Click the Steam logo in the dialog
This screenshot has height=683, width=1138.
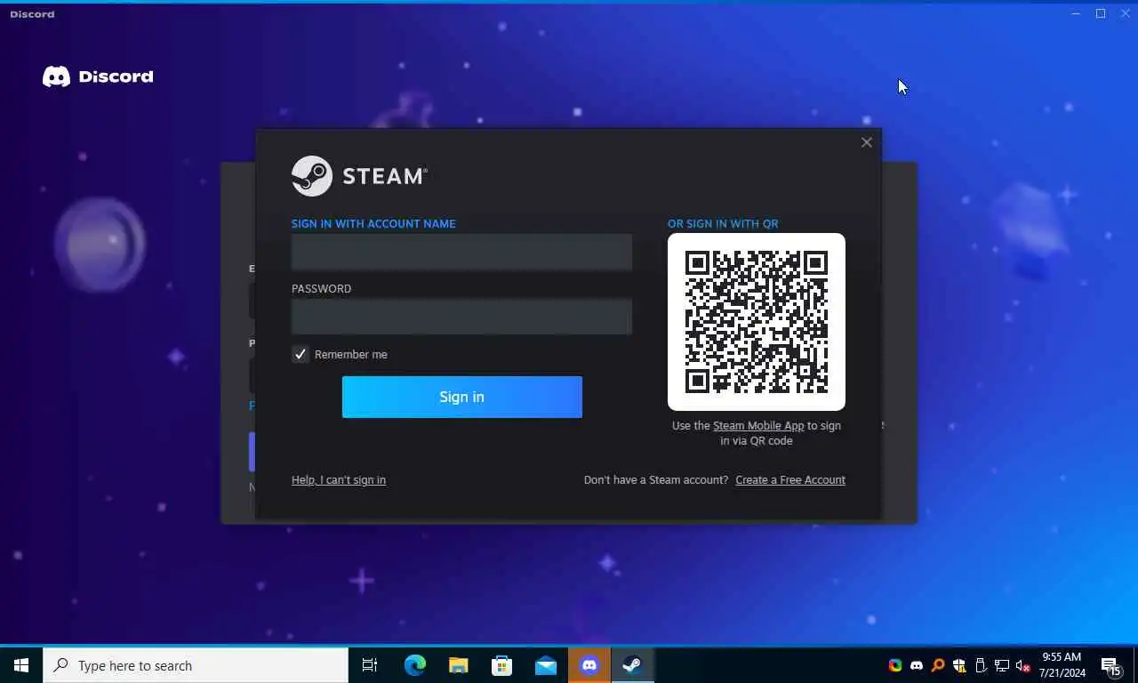coord(359,176)
